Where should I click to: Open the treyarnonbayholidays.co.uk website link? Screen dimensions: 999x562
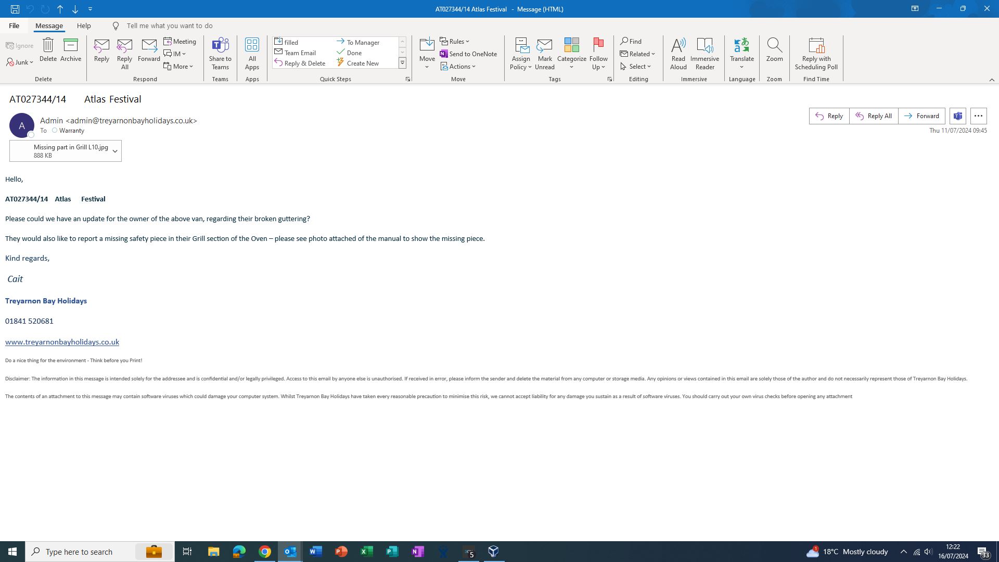click(x=62, y=342)
